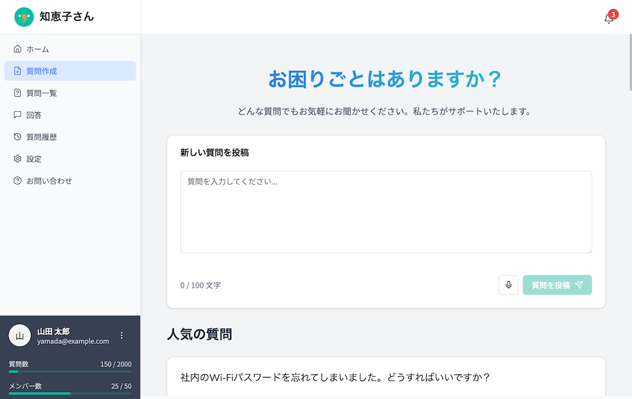The image size is (632, 399).
Task: Click the 山田太郎 profile avatar
Action: 20,335
